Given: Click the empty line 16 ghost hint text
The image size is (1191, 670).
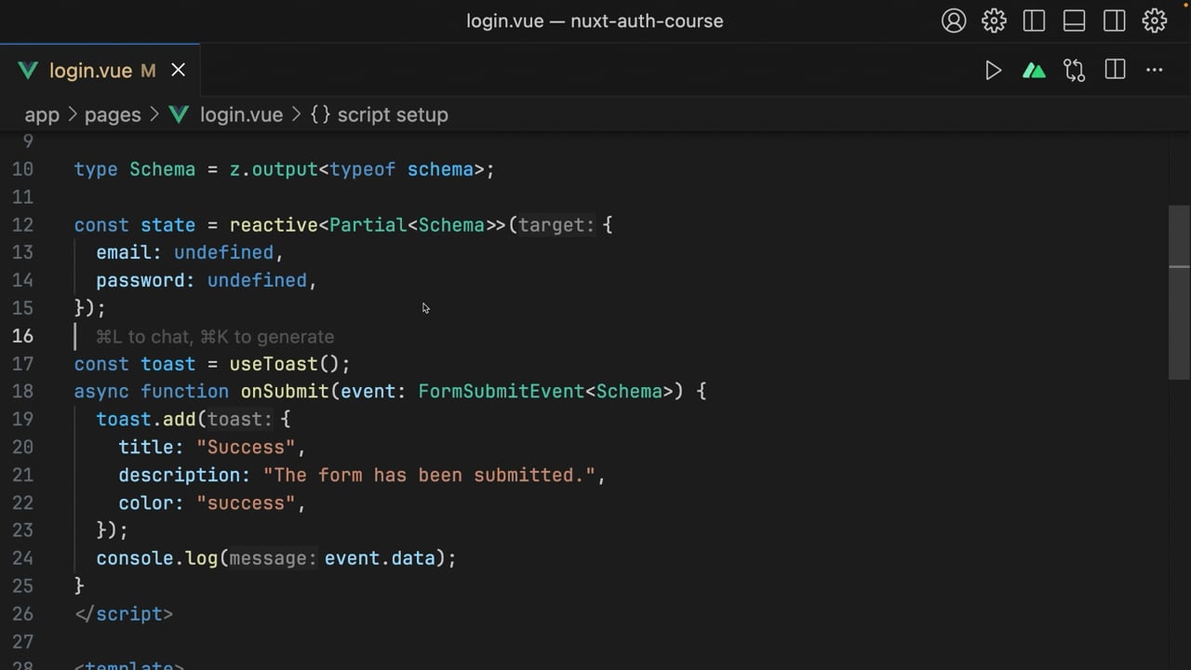Looking at the screenshot, I should point(215,337).
